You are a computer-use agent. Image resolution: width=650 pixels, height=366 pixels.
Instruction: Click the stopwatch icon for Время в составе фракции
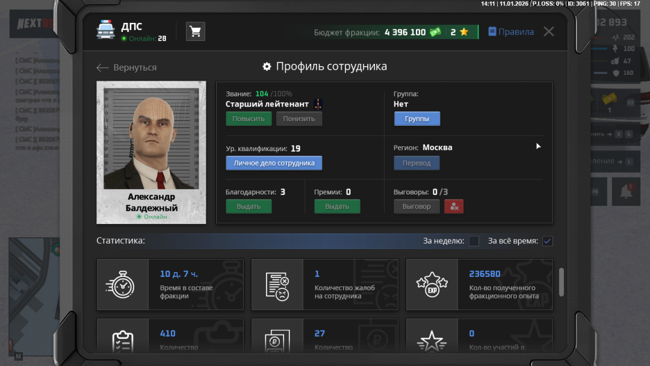click(x=122, y=284)
